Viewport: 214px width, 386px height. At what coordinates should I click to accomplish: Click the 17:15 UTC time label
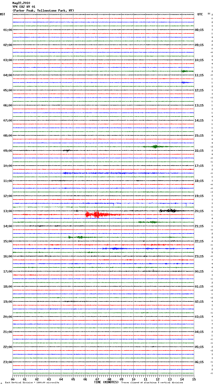[x=199, y=166]
